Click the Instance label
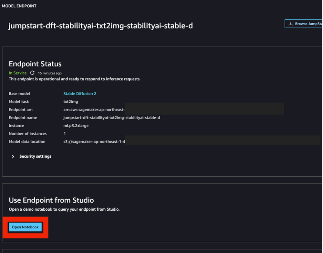323x253 pixels. (x=16, y=126)
